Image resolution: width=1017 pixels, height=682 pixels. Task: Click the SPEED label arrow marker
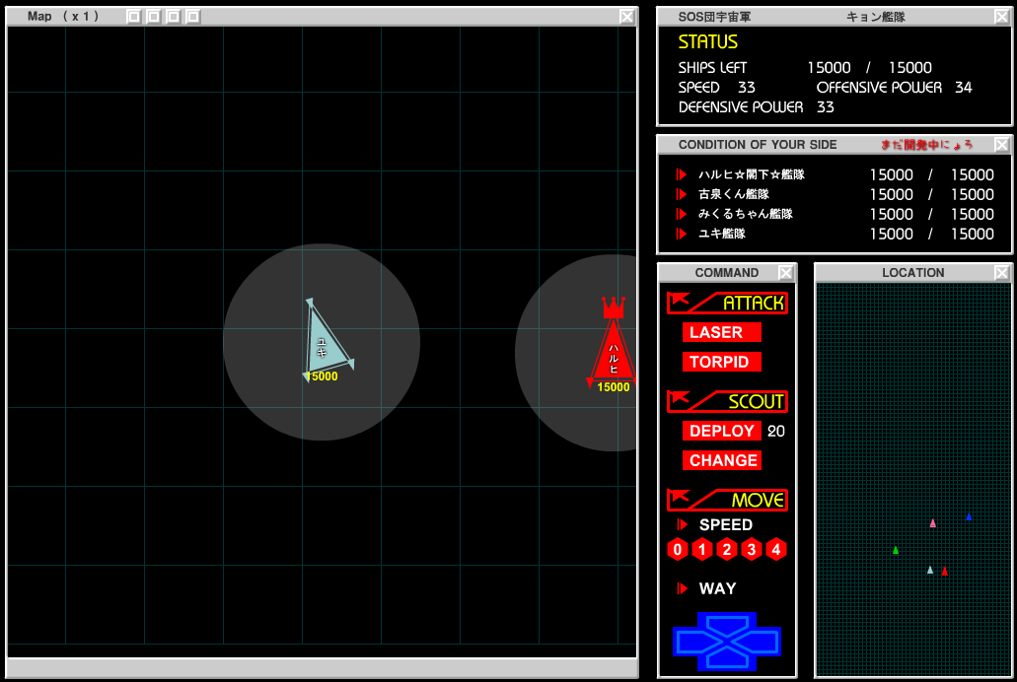point(682,524)
